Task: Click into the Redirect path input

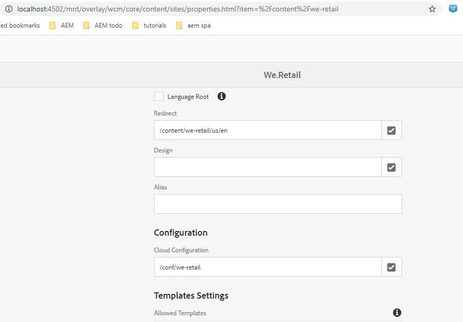Action: click(x=268, y=131)
